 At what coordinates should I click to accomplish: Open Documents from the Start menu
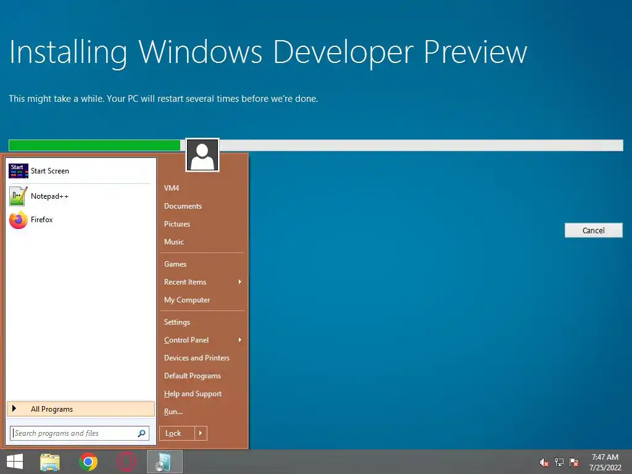coord(183,206)
